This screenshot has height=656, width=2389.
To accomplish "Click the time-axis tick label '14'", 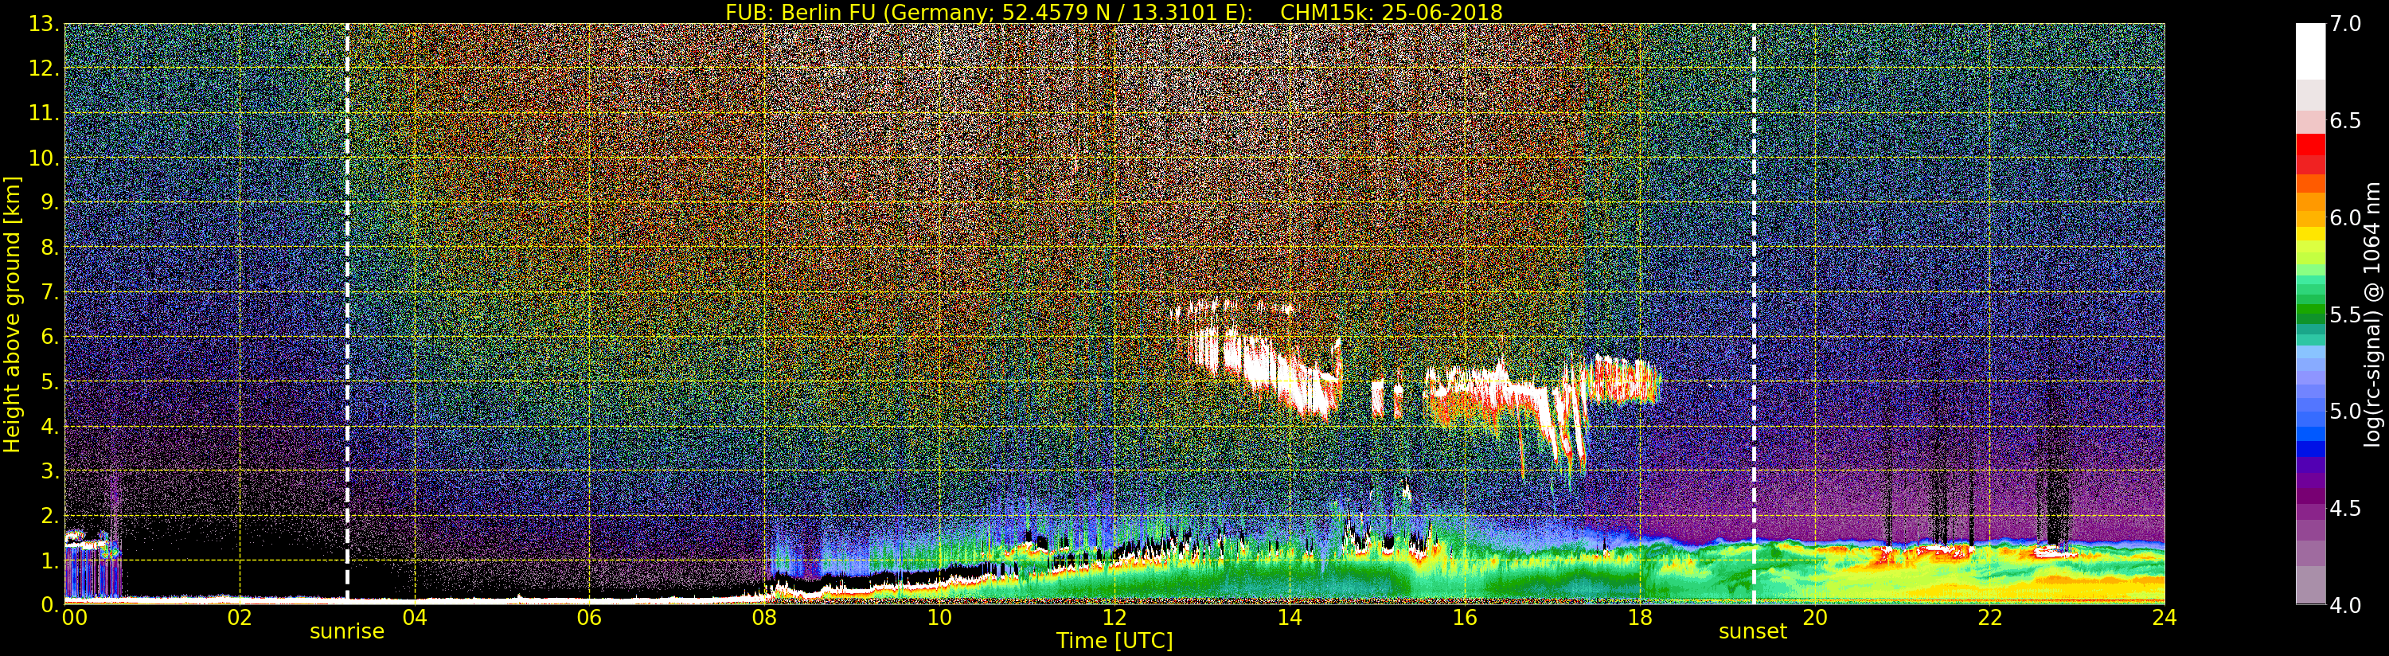I will coord(1290,618).
